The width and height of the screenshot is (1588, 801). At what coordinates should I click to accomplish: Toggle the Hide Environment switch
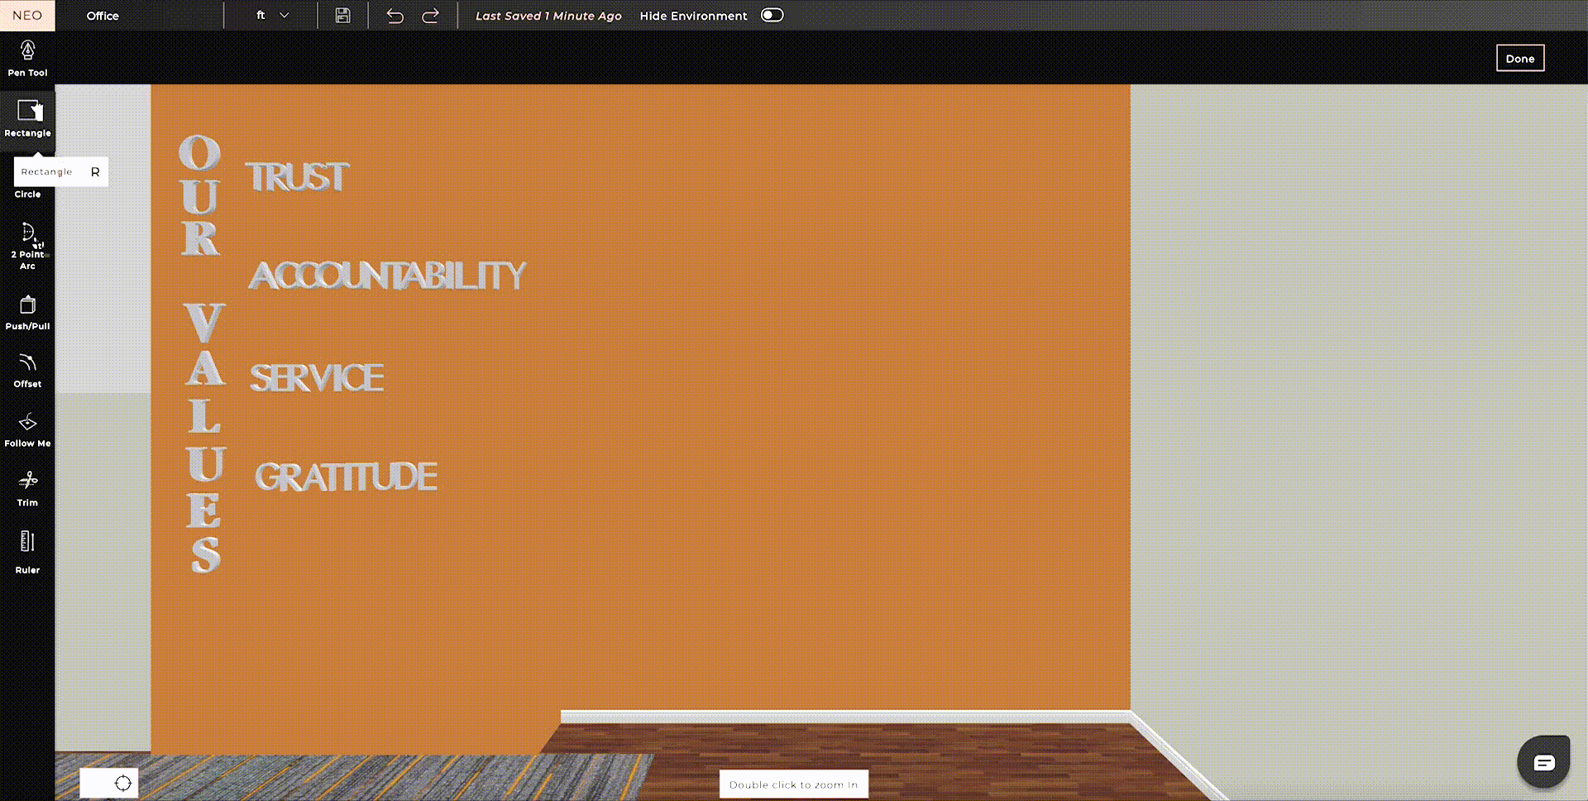[x=772, y=16]
